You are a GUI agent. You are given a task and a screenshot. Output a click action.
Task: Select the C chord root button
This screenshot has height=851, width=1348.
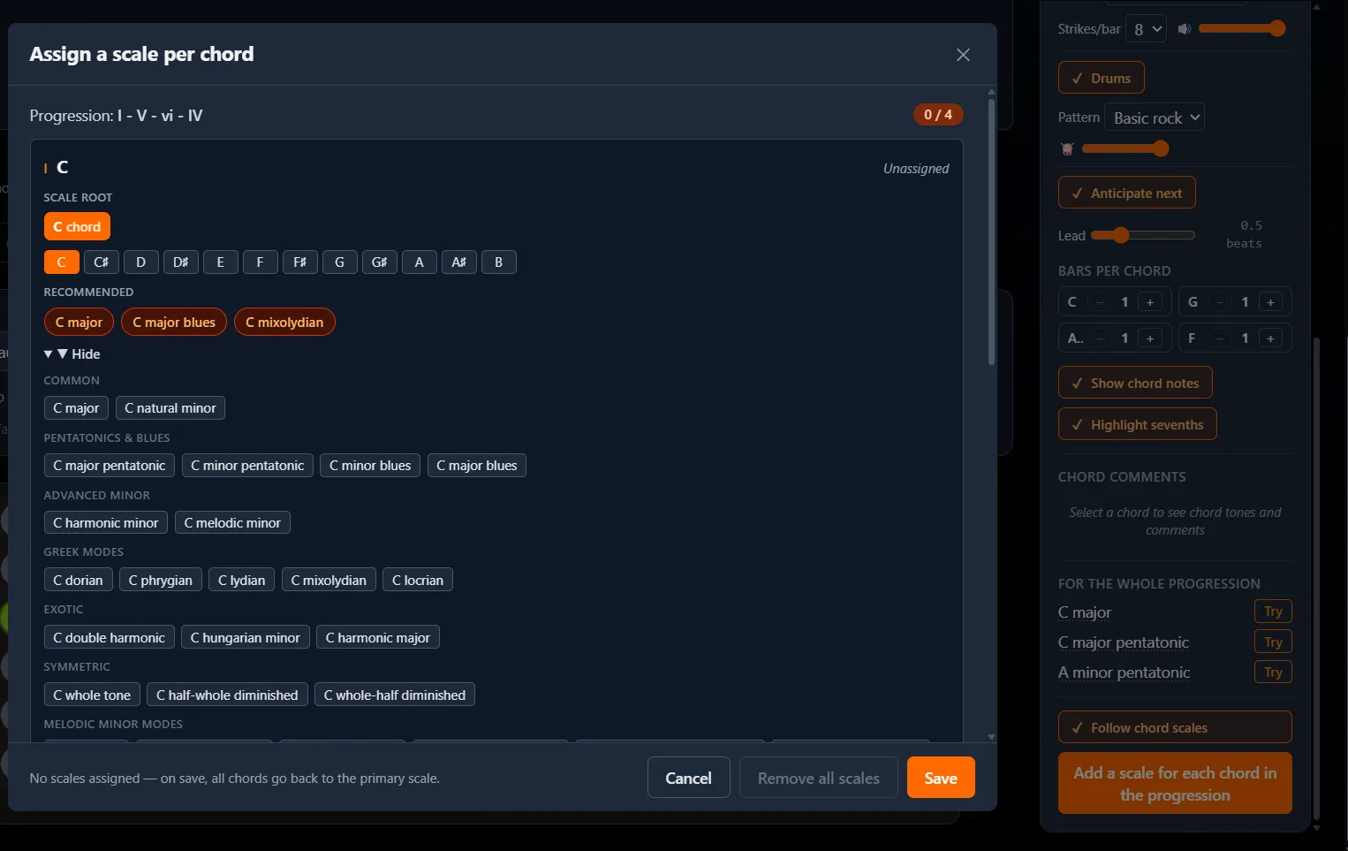click(x=77, y=226)
